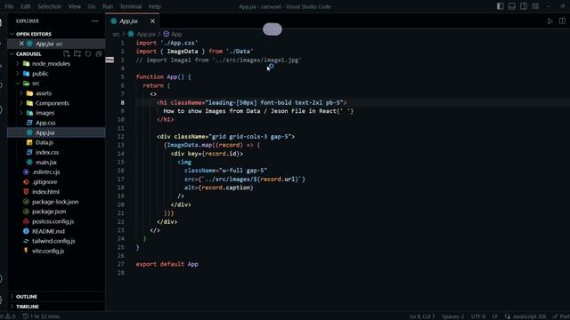Change end of line sequence LF
570x320 pixels.
495,316
